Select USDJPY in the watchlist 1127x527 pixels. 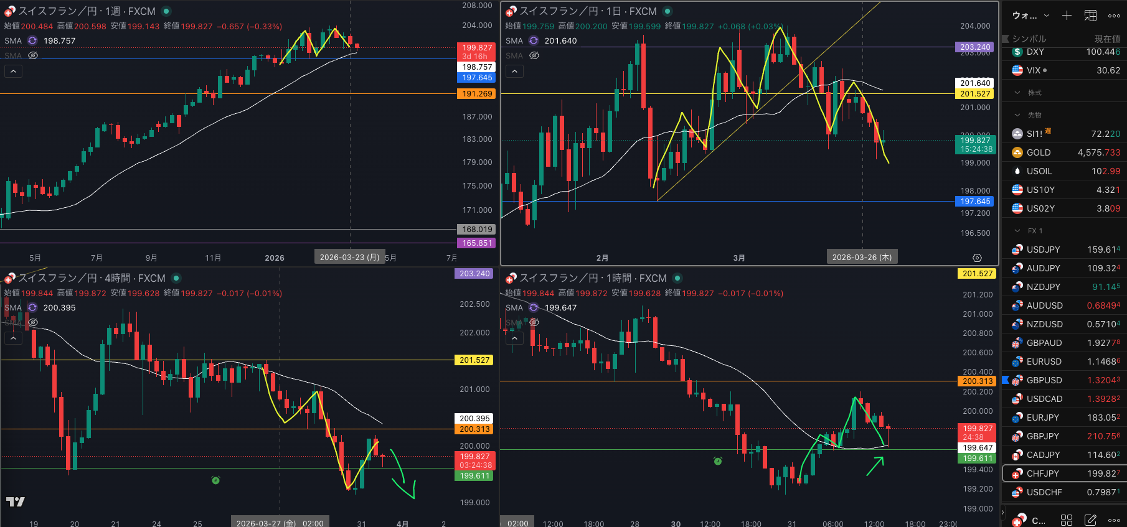[x=1043, y=250]
